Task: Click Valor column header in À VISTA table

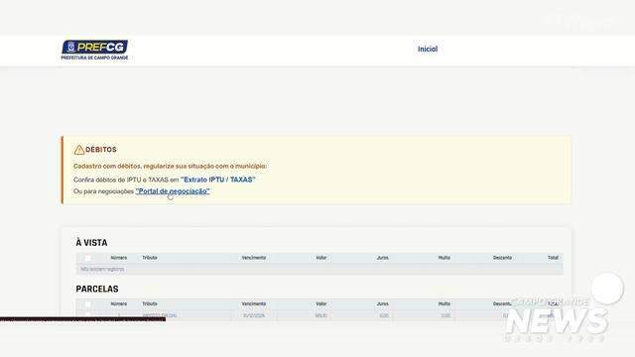Action: click(321, 258)
